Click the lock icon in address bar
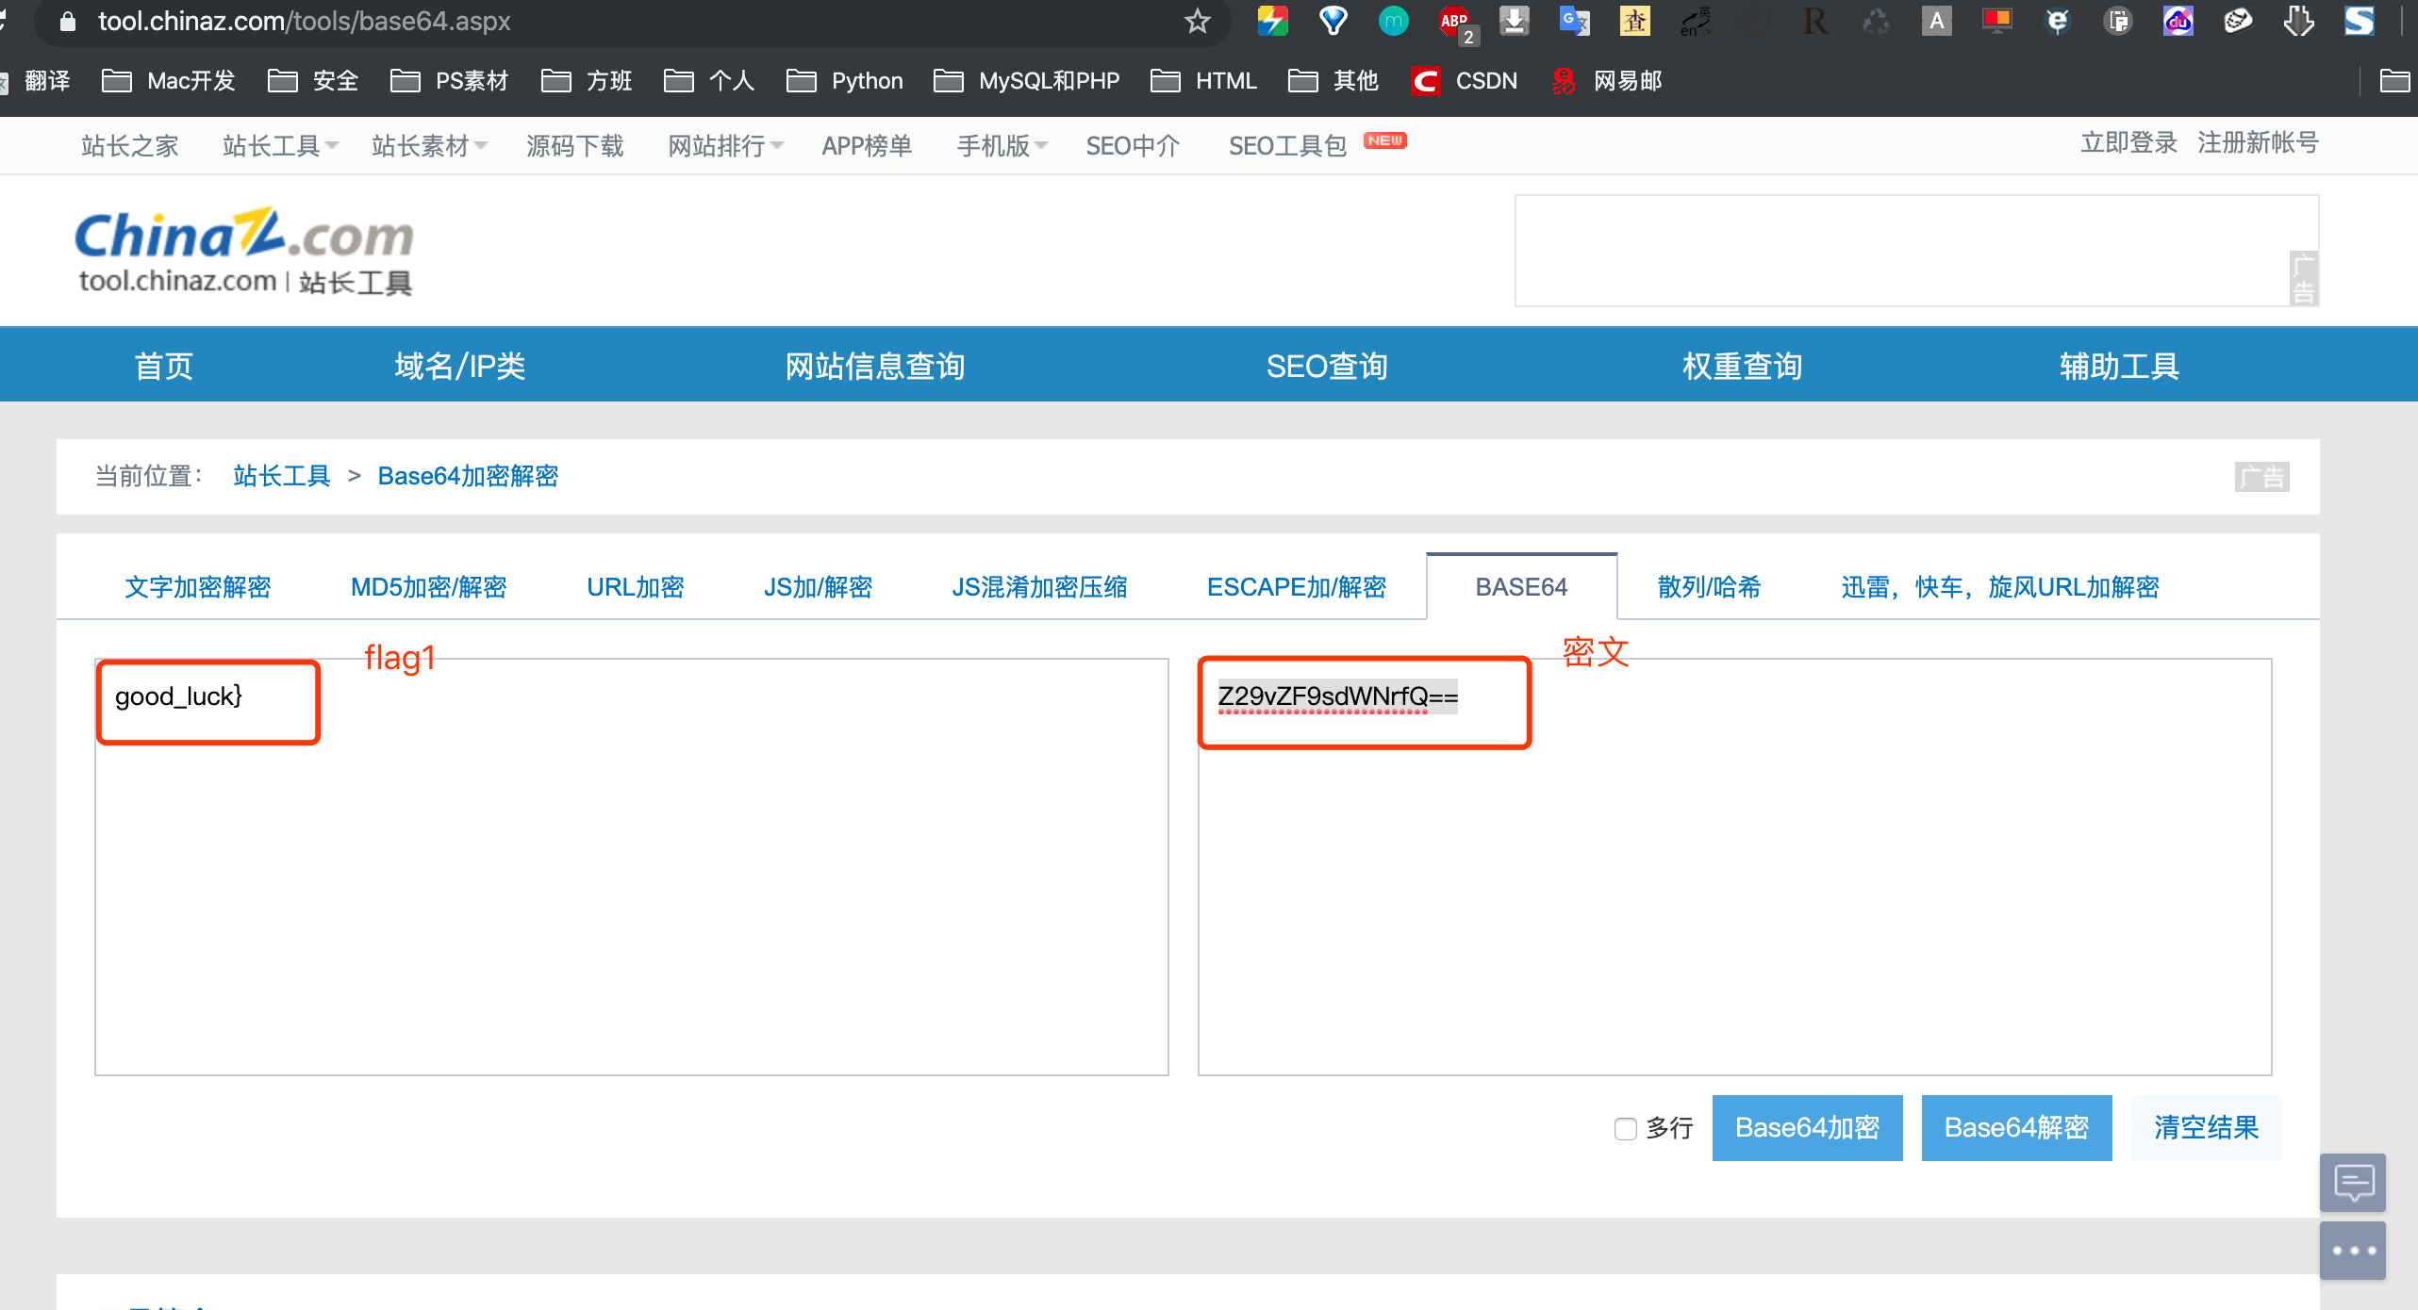Image resolution: width=2418 pixels, height=1310 pixels. pyautogui.click(x=67, y=21)
